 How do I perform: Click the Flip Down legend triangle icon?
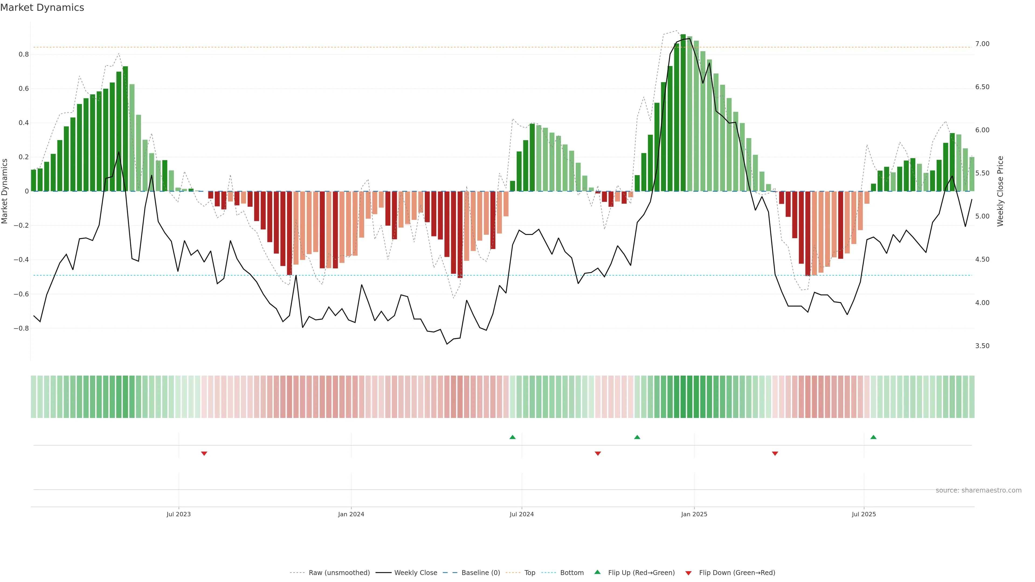pyautogui.click(x=688, y=573)
